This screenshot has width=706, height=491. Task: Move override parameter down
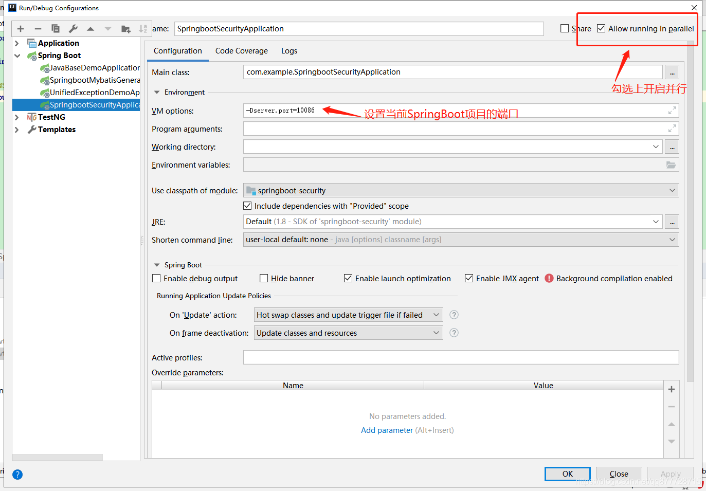[x=672, y=442]
